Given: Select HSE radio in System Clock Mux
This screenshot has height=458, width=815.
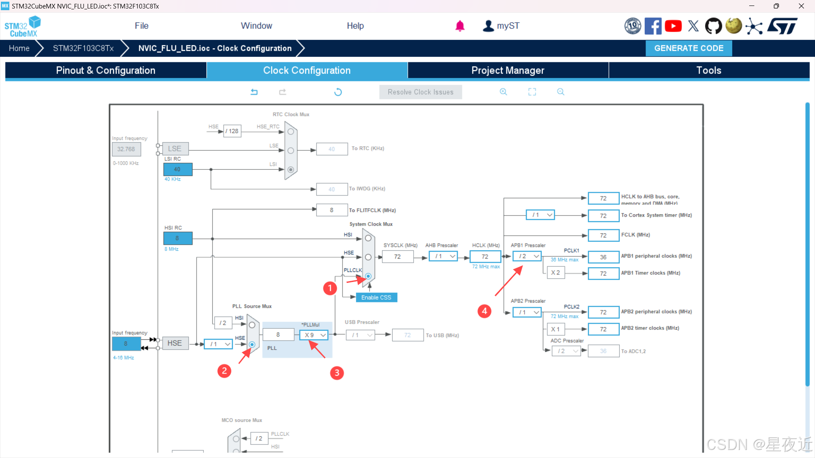Looking at the screenshot, I should (x=368, y=257).
